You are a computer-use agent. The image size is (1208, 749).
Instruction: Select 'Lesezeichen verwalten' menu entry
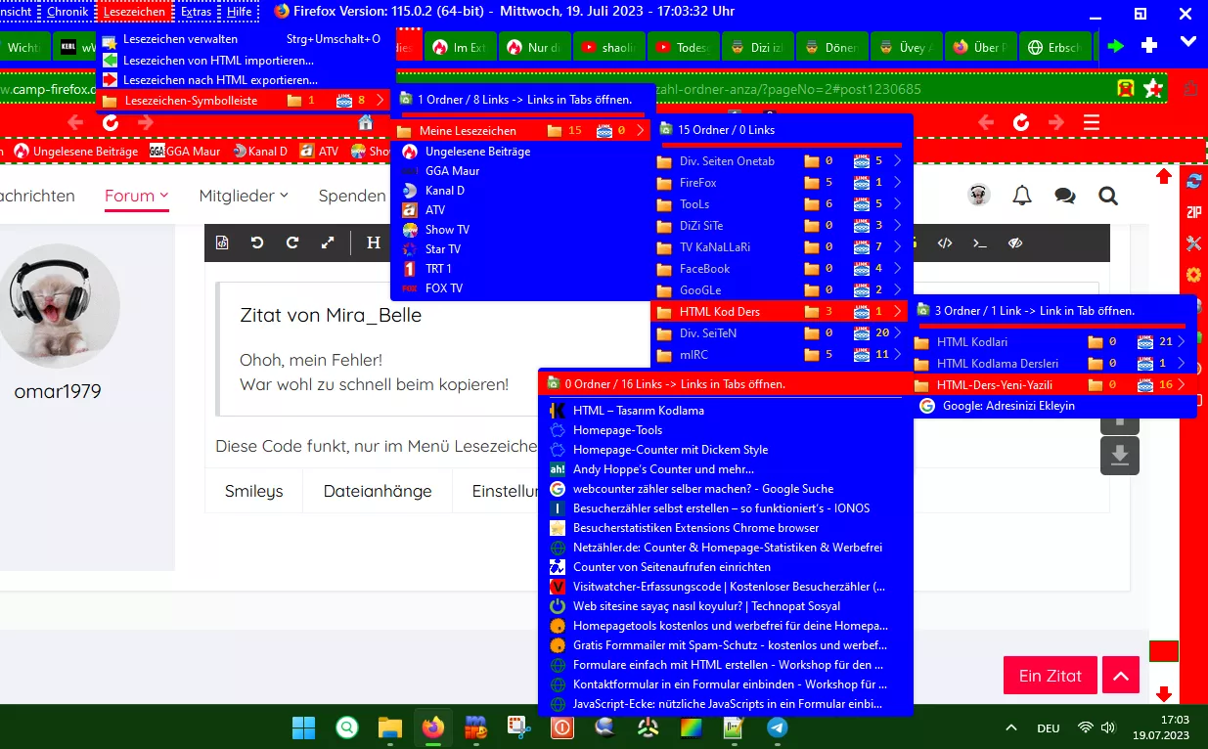click(180, 39)
